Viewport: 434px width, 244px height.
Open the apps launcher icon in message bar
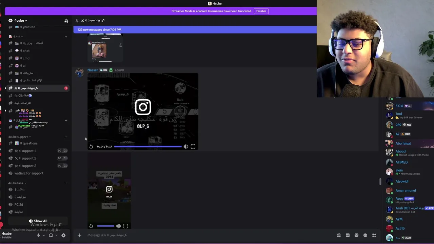pos(374,235)
